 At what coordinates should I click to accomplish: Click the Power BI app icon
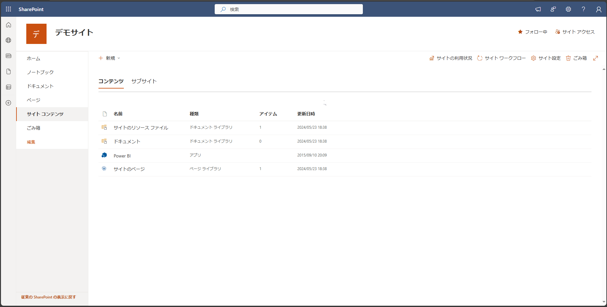point(104,155)
